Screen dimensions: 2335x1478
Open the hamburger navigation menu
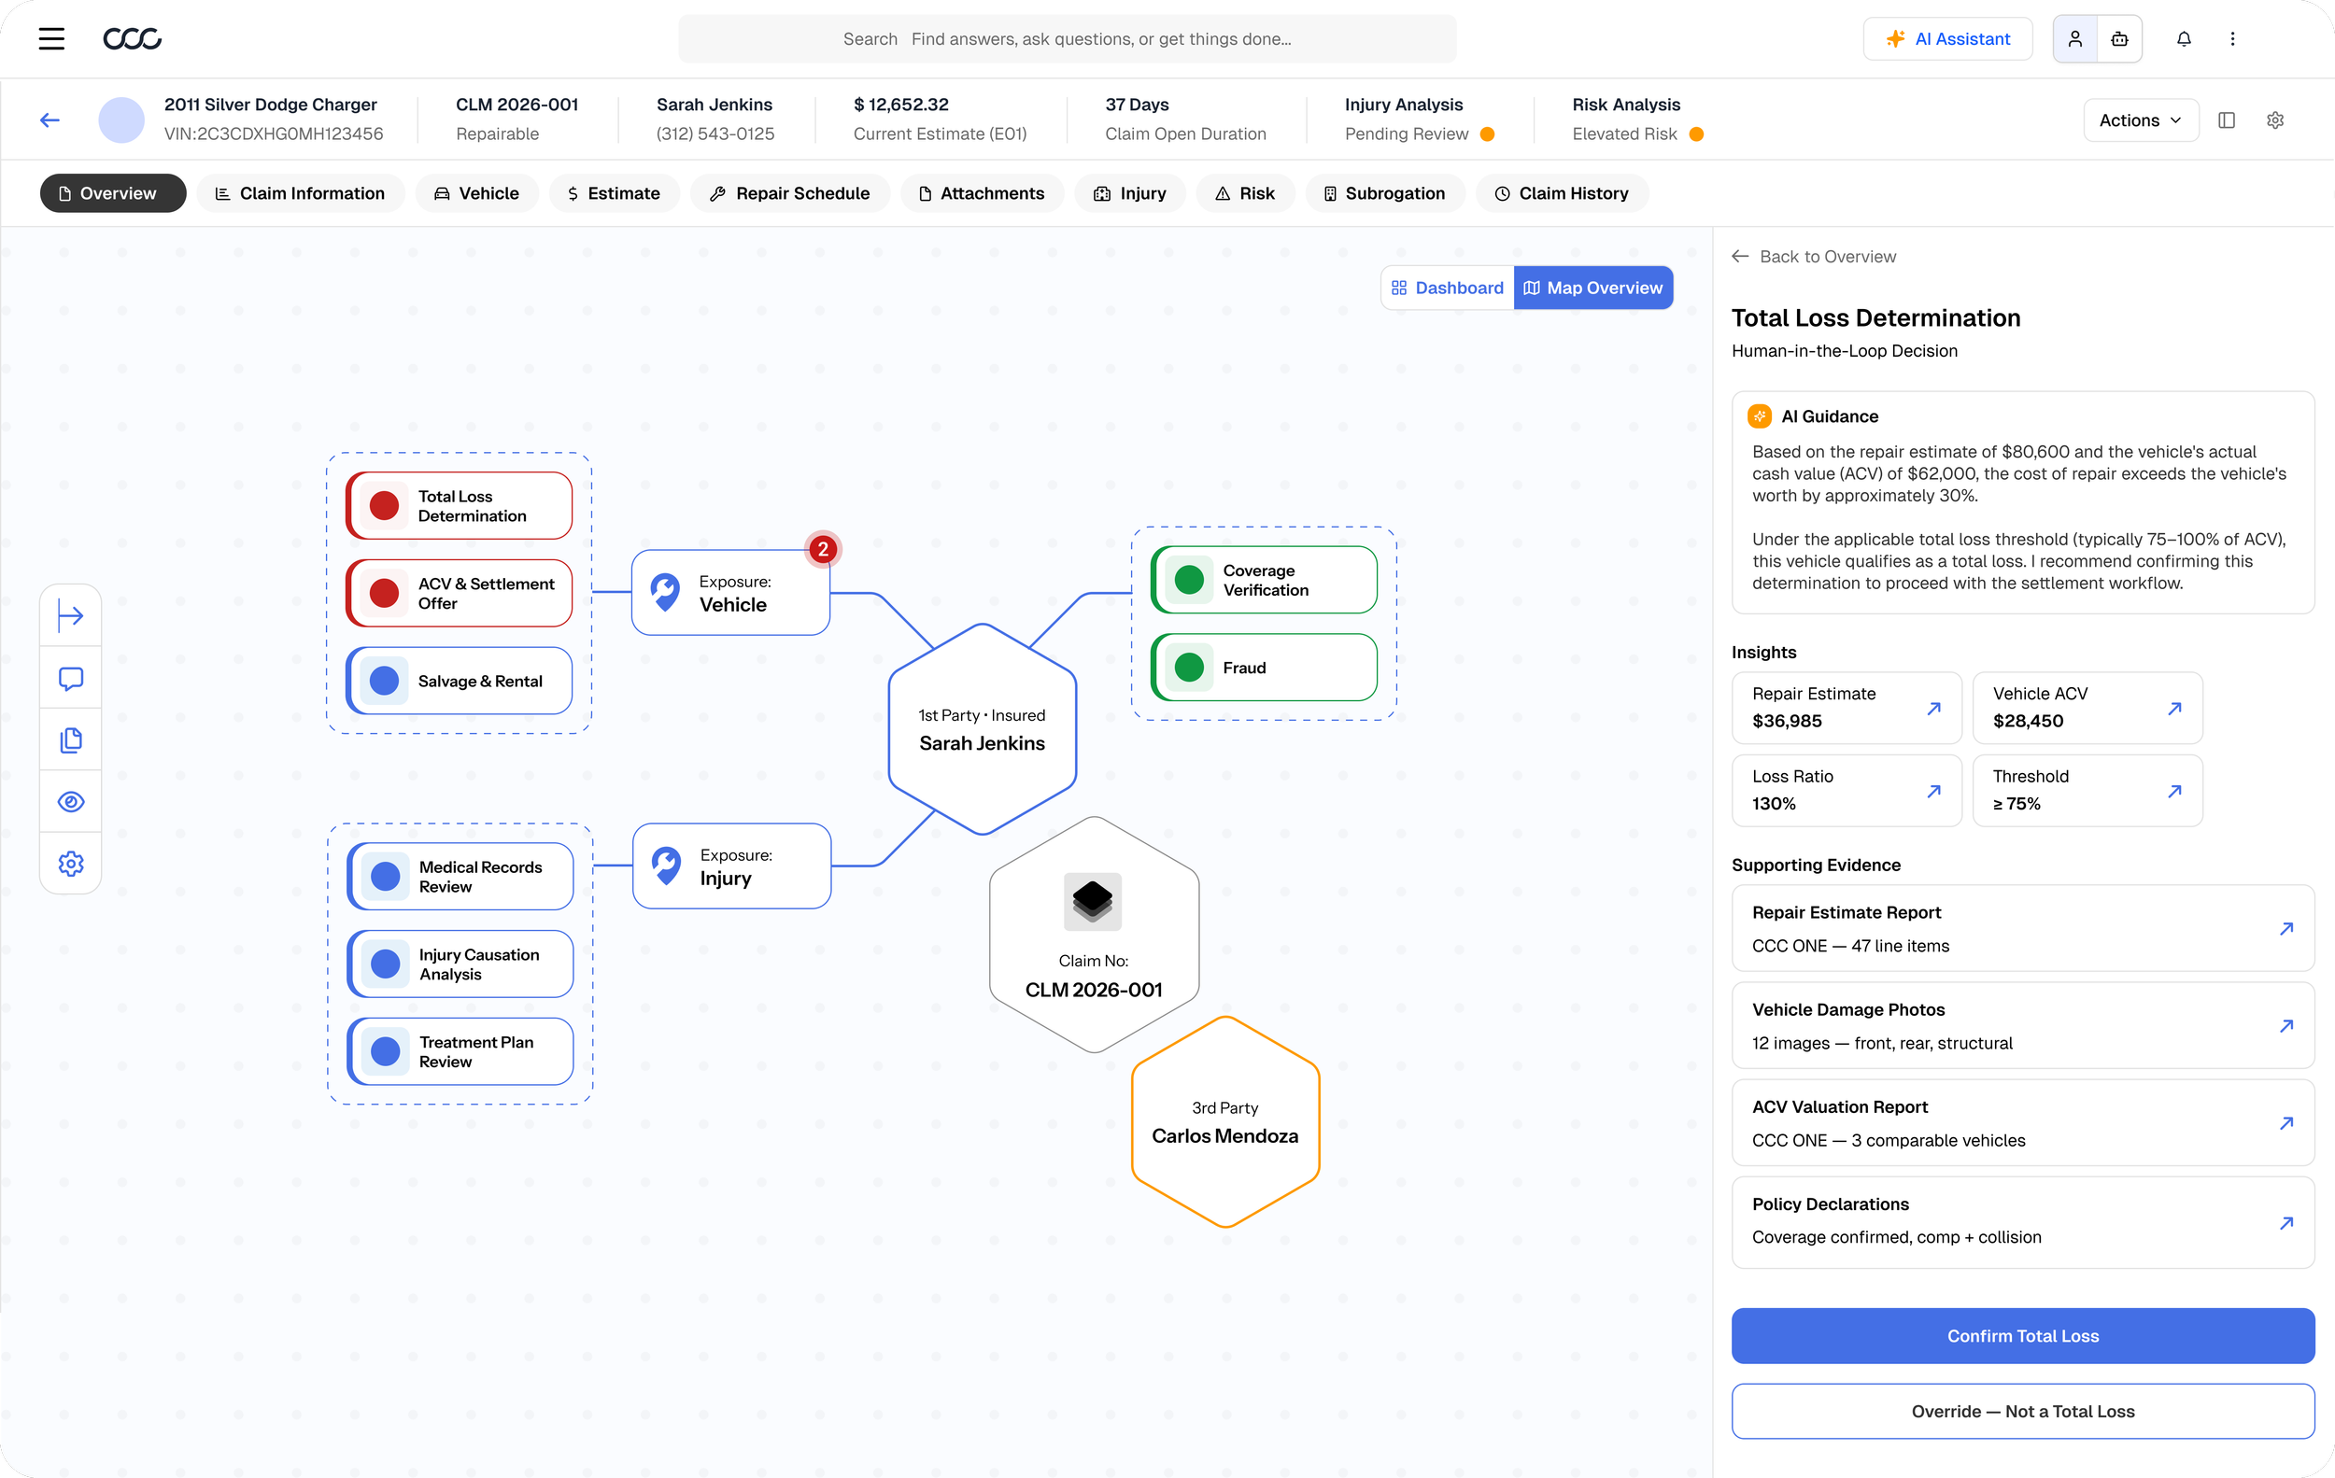[51, 39]
